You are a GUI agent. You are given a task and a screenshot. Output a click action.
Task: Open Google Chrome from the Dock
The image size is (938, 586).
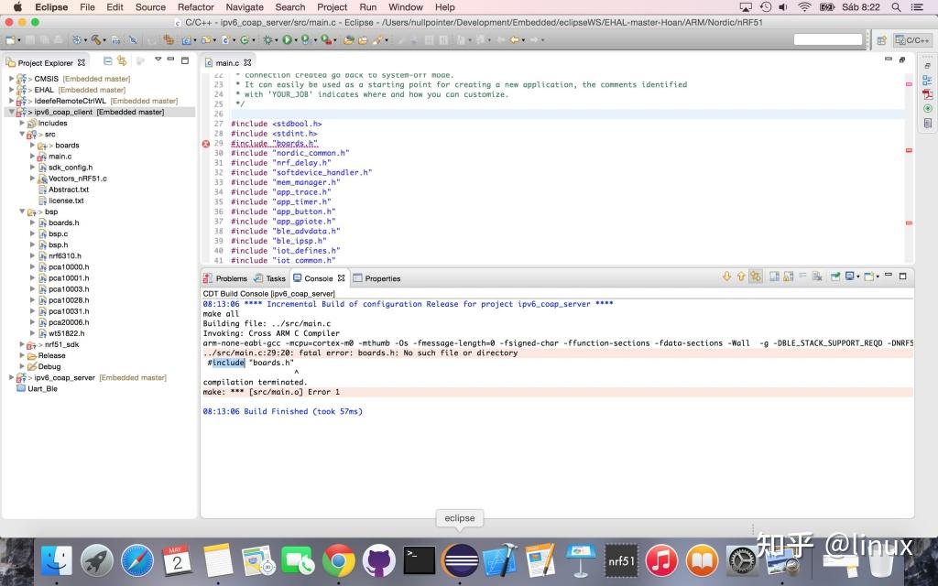[338, 561]
